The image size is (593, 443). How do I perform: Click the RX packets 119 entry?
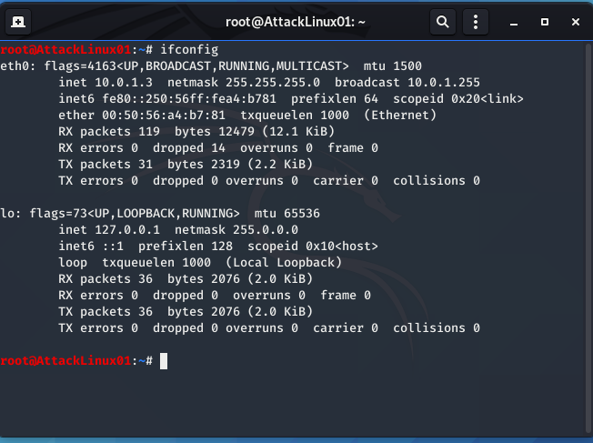point(109,131)
